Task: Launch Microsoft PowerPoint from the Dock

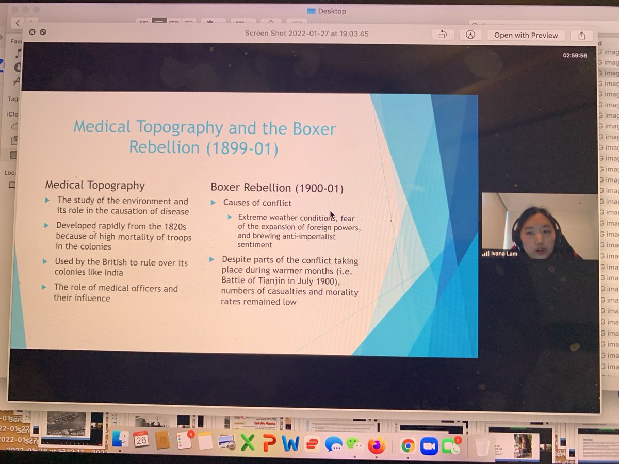Action: [270, 444]
